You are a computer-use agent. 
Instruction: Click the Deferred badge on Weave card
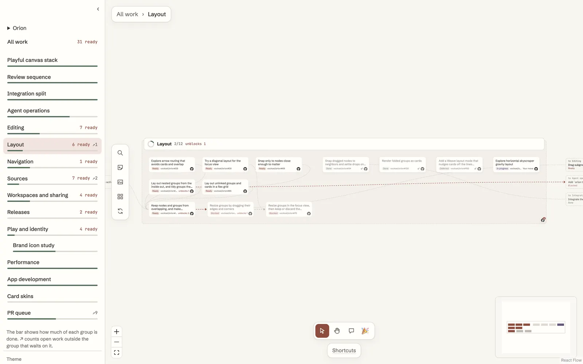[x=444, y=169]
